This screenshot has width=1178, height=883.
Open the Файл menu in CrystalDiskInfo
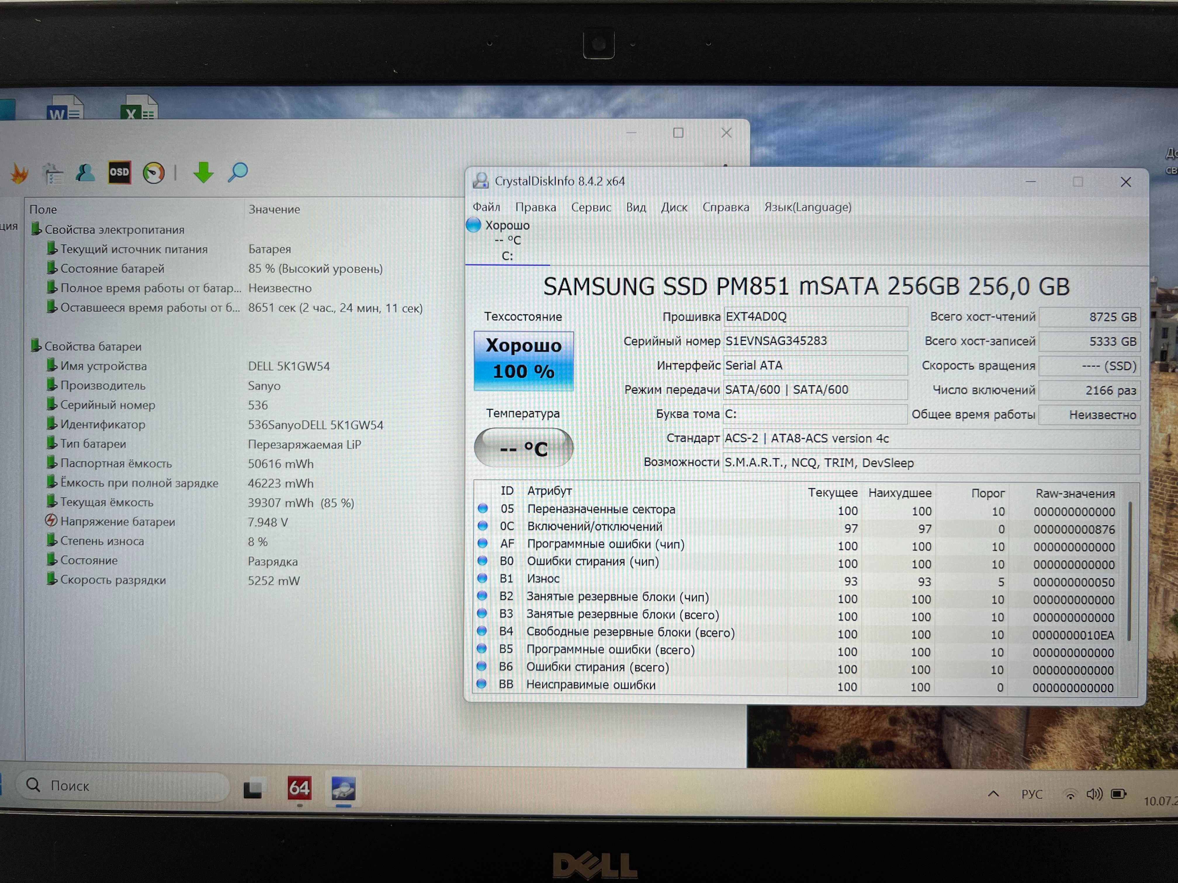coord(486,207)
